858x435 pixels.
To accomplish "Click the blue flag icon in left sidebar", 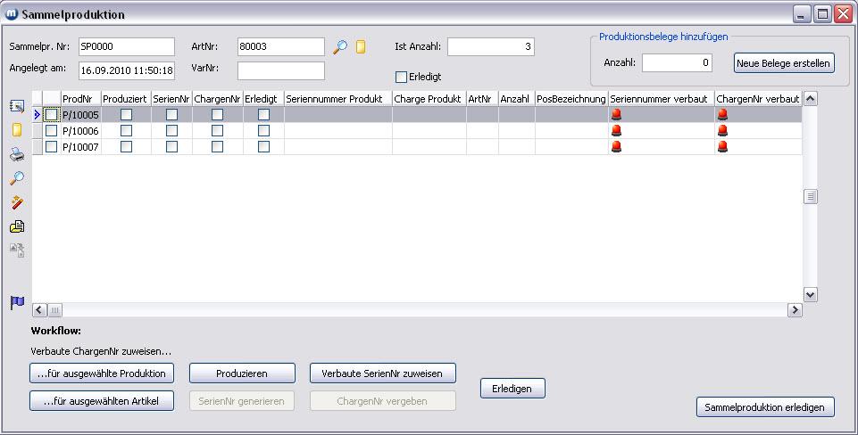I will pos(17,302).
